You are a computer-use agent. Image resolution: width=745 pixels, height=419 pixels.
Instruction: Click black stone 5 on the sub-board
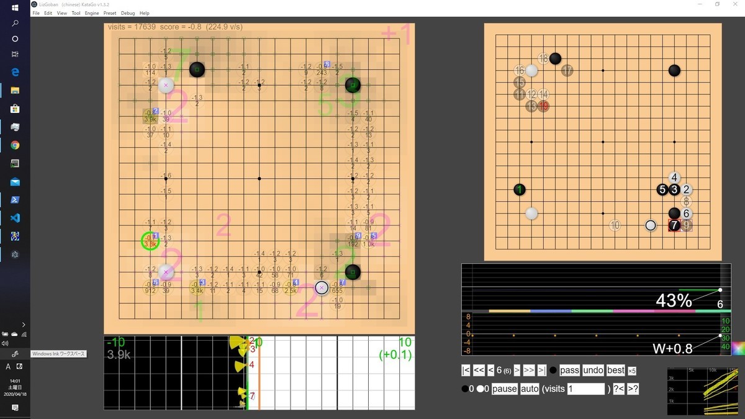point(662,189)
